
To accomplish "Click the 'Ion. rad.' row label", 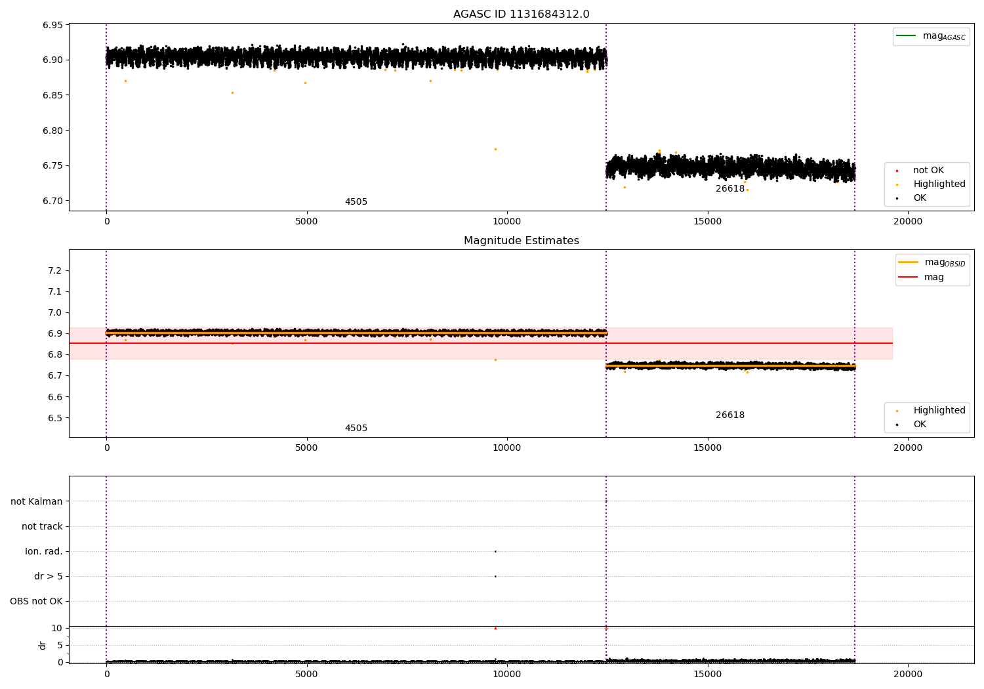I will [x=43, y=552].
